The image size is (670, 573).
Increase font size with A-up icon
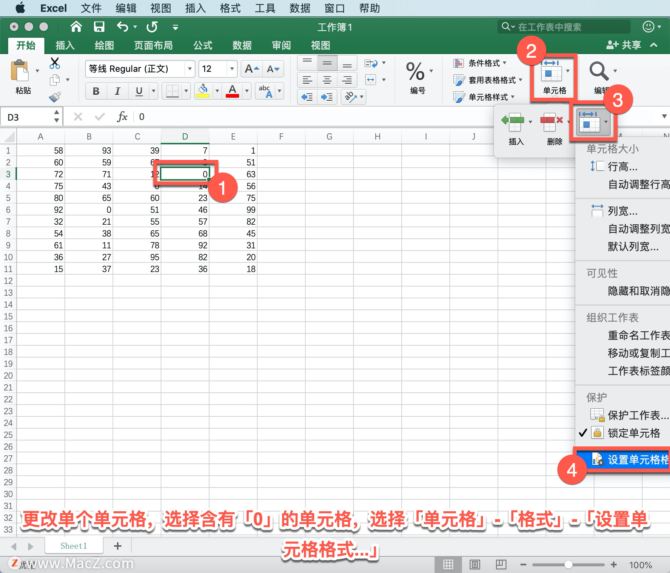(x=252, y=69)
